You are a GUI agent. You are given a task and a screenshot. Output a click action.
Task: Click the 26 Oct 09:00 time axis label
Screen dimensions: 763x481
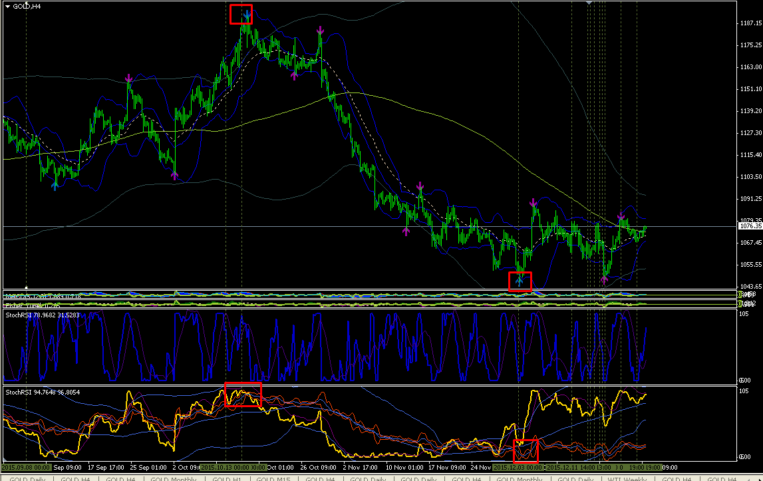click(318, 468)
